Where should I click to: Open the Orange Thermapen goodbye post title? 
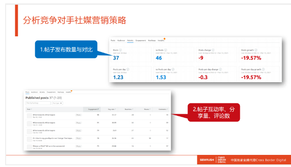tap(53, 138)
